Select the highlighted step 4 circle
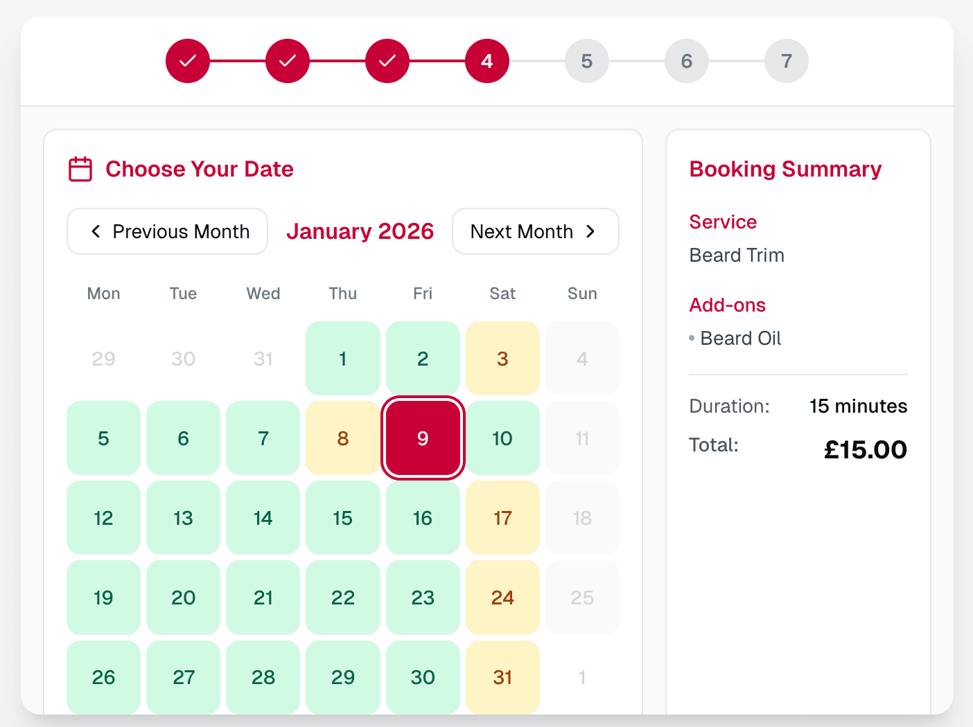973x727 pixels. [487, 61]
